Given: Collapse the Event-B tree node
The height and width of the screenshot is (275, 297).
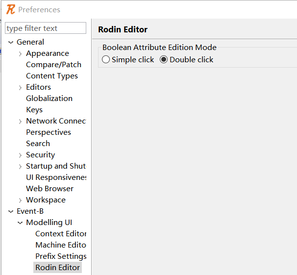Looking at the screenshot, I should (x=11, y=211).
